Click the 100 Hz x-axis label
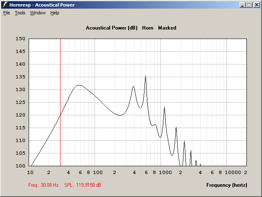This screenshot has width=262, height=197. pyautogui.click(x=98, y=172)
